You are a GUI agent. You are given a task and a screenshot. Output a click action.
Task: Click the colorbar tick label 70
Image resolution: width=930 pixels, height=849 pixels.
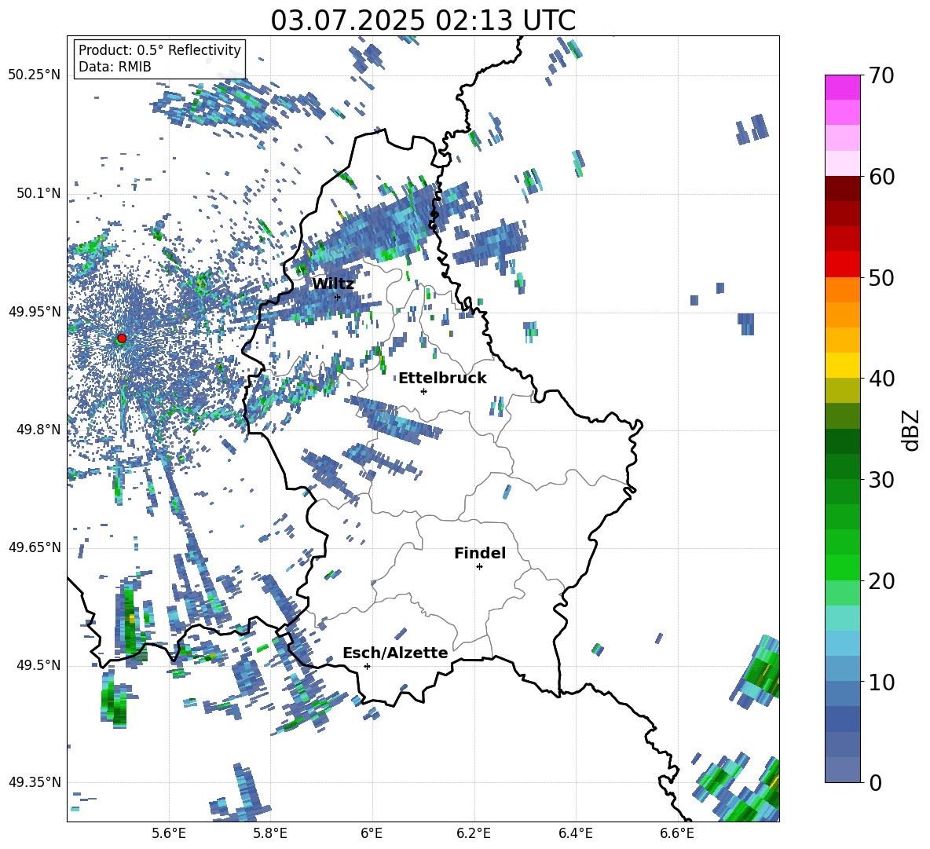click(881, 76)
